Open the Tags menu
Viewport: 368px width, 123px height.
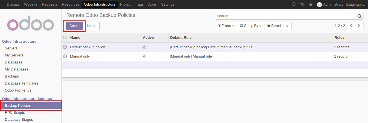140,4
